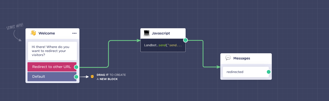Select the Welcome block title
Image resolution: width=329 pixels, height=101 pixels.
[47, 33]
